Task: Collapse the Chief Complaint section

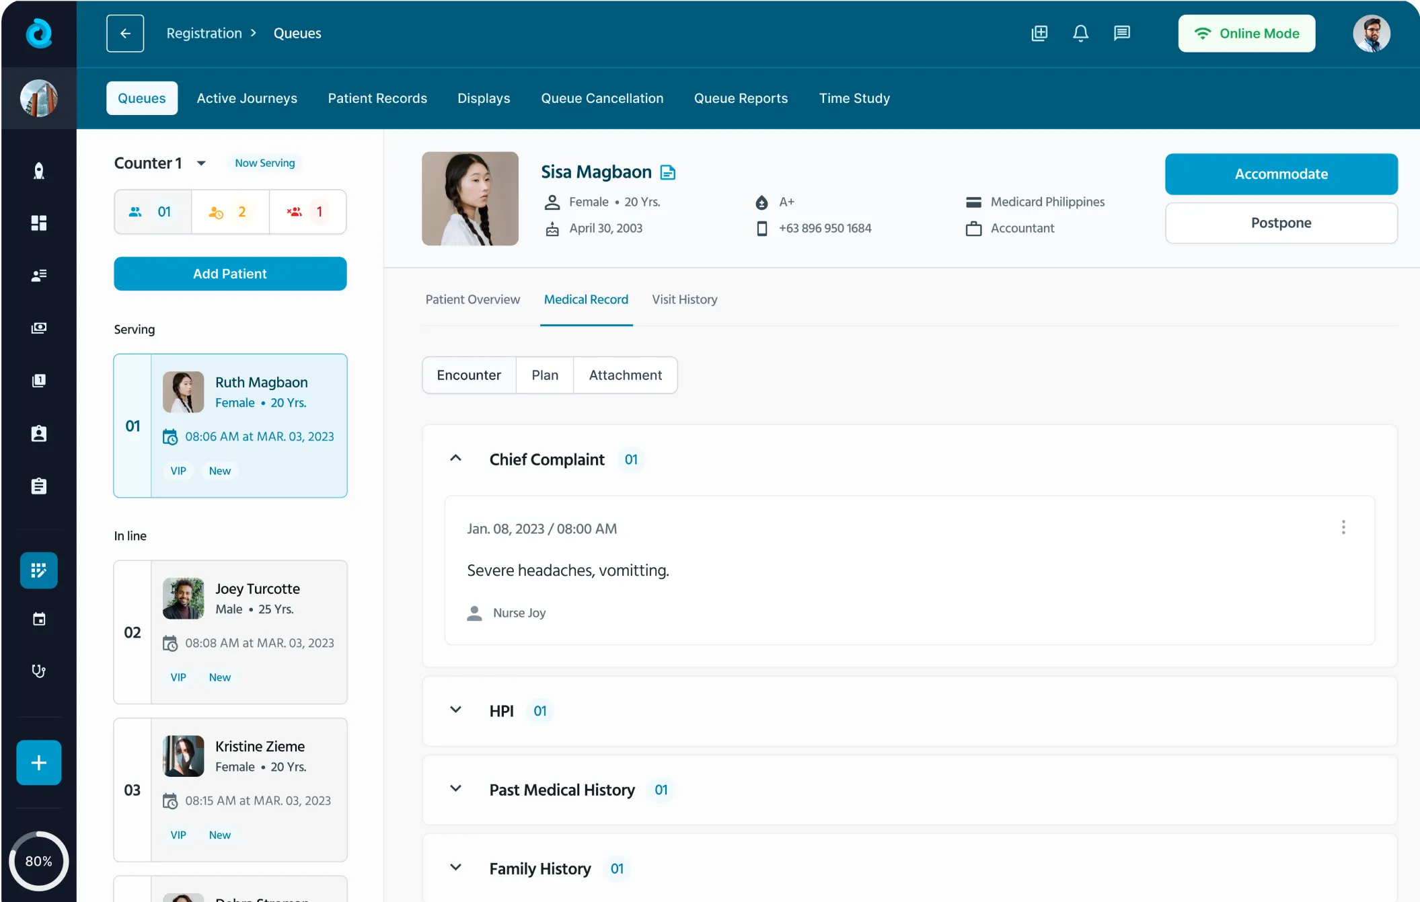Action: click(455, 459)
